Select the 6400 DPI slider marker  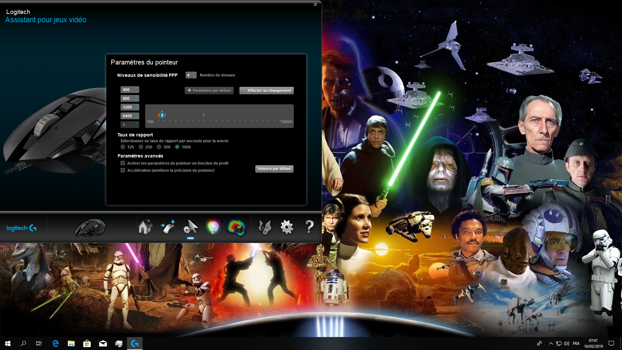pos(203,115)
